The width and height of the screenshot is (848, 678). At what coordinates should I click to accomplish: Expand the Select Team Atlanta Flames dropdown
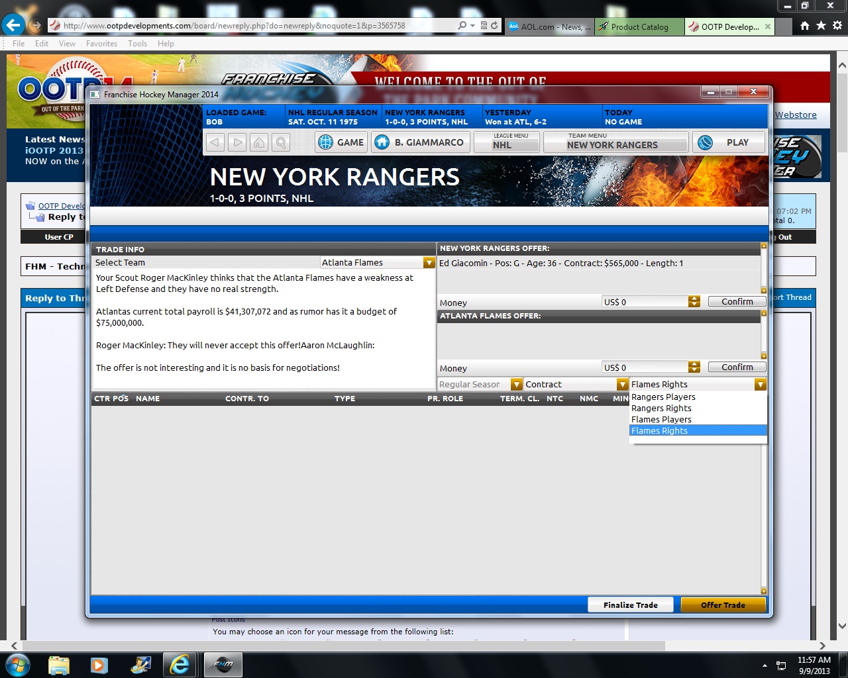[429, 263]
